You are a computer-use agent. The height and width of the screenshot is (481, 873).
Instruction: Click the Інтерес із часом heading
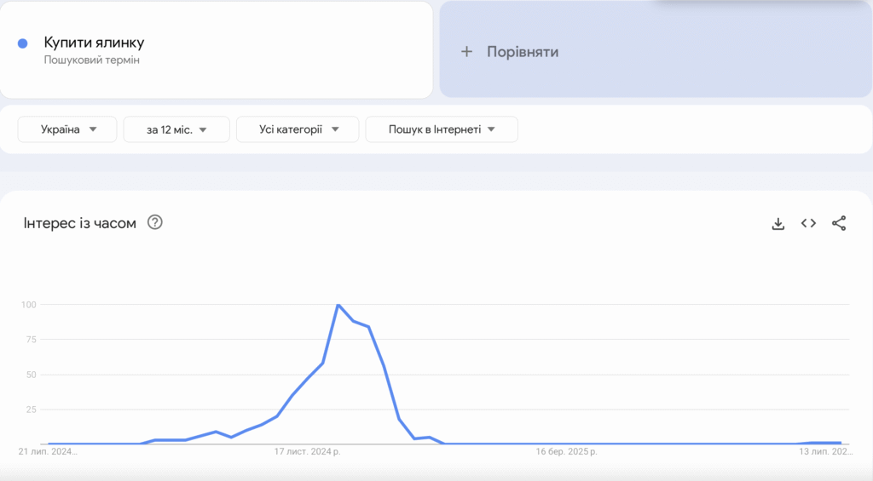tap(80, 223)
